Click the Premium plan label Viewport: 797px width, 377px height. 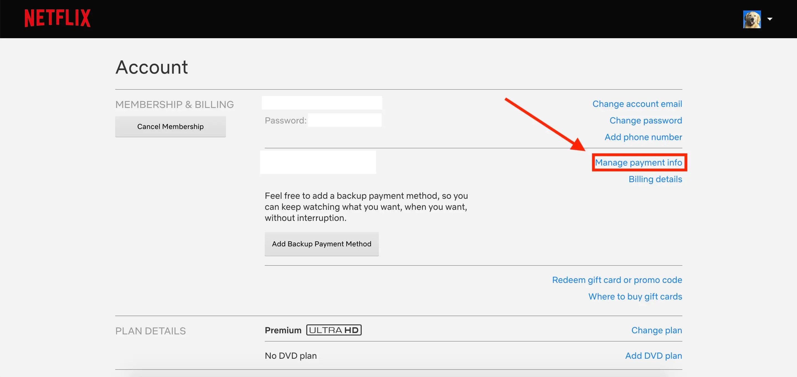point(283,330)
